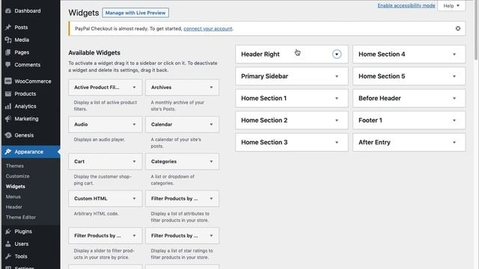Open Menus under Appearance
Image resolution: width=479 pixels, height=269 pixels.
13,197
